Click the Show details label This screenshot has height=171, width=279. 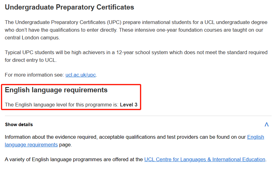[x=19, y=125]
